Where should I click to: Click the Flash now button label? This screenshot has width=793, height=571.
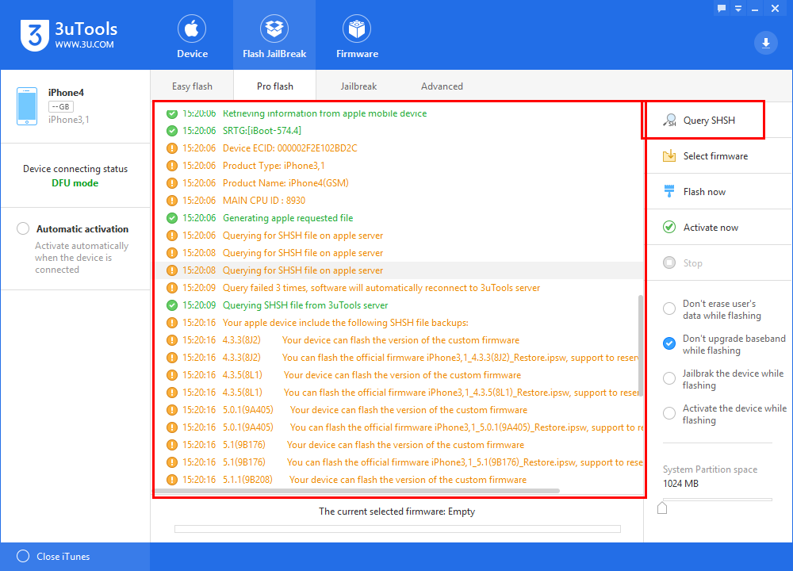pyautogui.click(x=704, y=192)
